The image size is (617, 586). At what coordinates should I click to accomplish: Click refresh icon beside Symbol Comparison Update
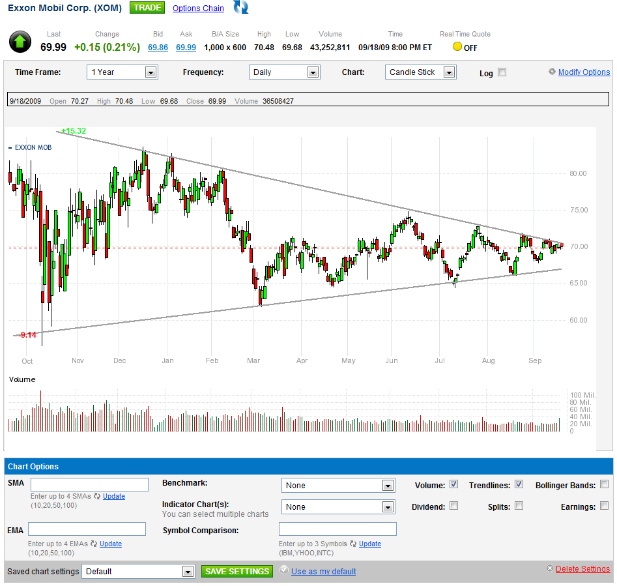coord(353,544)
